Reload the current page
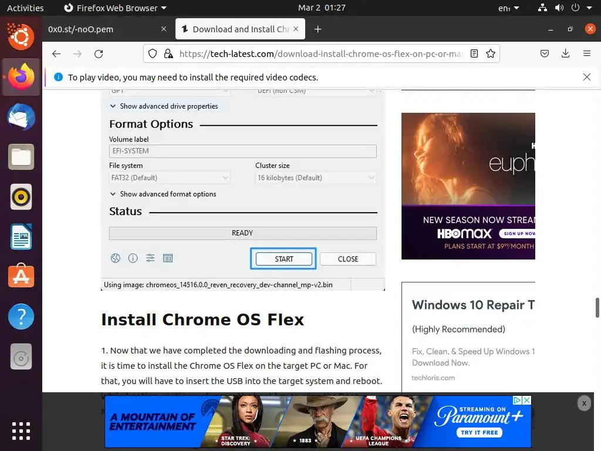601x451 pixels. pyautogui.click(x=99, y=53)
